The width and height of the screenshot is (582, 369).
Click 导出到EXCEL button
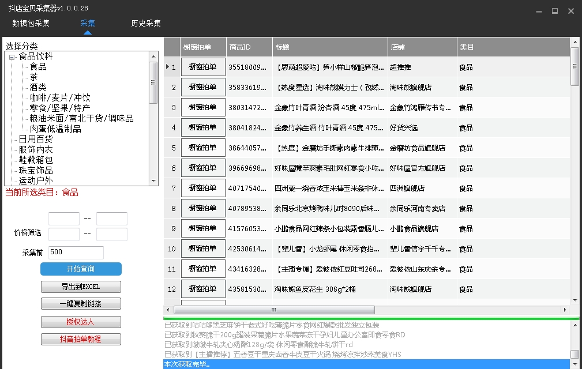[x=81, y=287]
